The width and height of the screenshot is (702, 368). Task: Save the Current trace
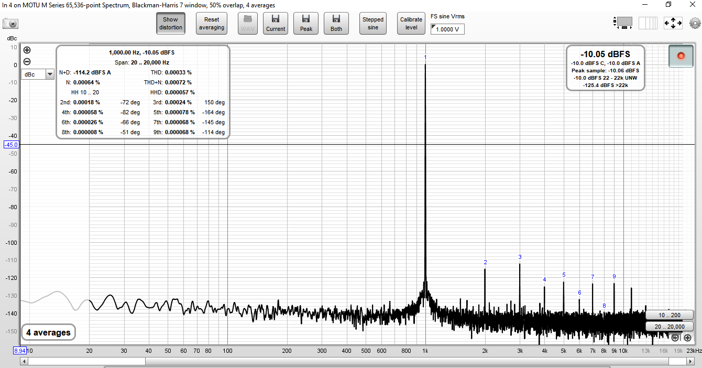pyautogui.click(x=276, y=24)
